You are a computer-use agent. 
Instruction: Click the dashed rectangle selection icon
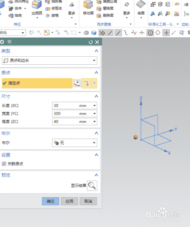pos(74,33)
